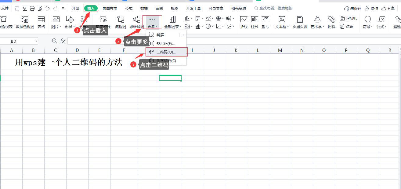
Task: Click the 页眉页脚 header and footer icon
Action: (300, 23)
